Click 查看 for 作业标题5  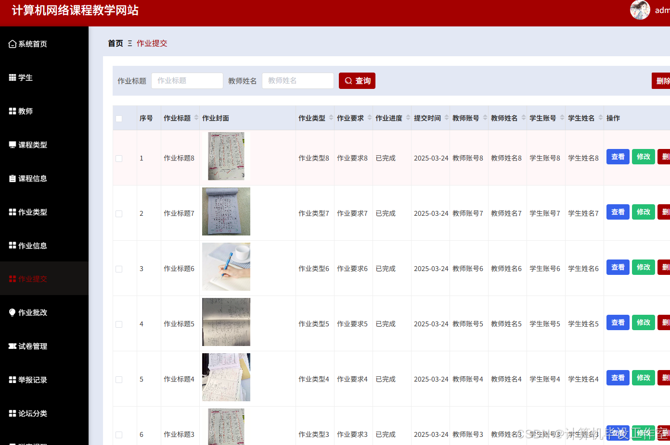pyautogui.click(x=618, y=322)
